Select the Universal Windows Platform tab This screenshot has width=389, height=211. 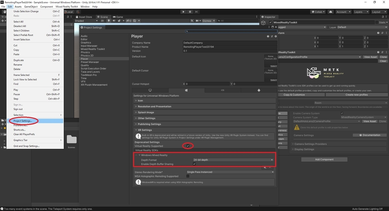coord(186,90)
